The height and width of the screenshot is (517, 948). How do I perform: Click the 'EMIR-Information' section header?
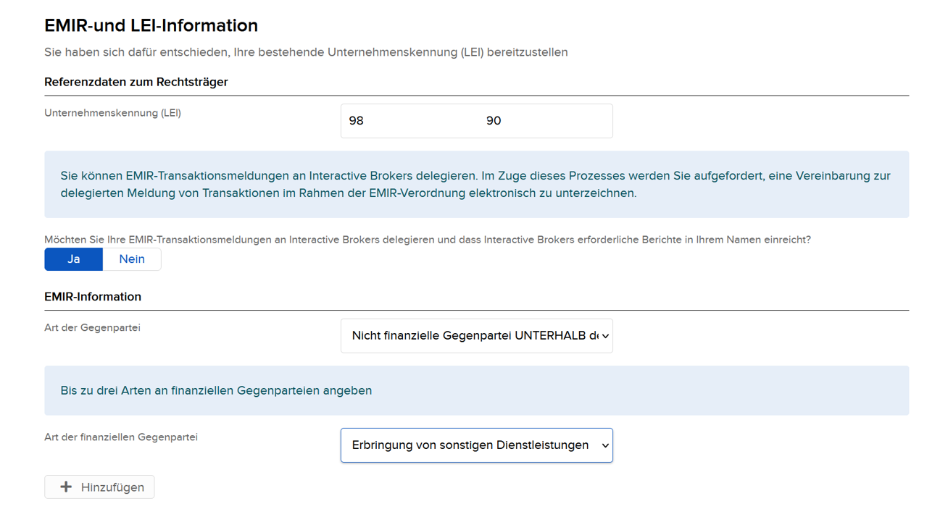(x=93, y=297)
